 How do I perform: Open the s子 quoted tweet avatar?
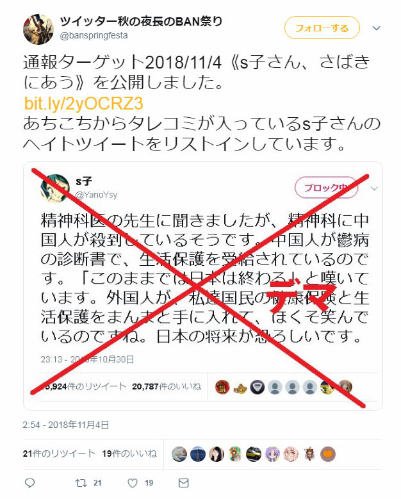[55, 188]
